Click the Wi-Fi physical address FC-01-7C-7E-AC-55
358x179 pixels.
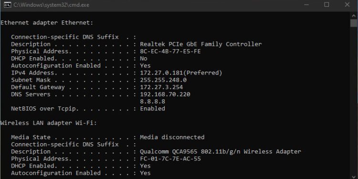[x=170, y=158]
